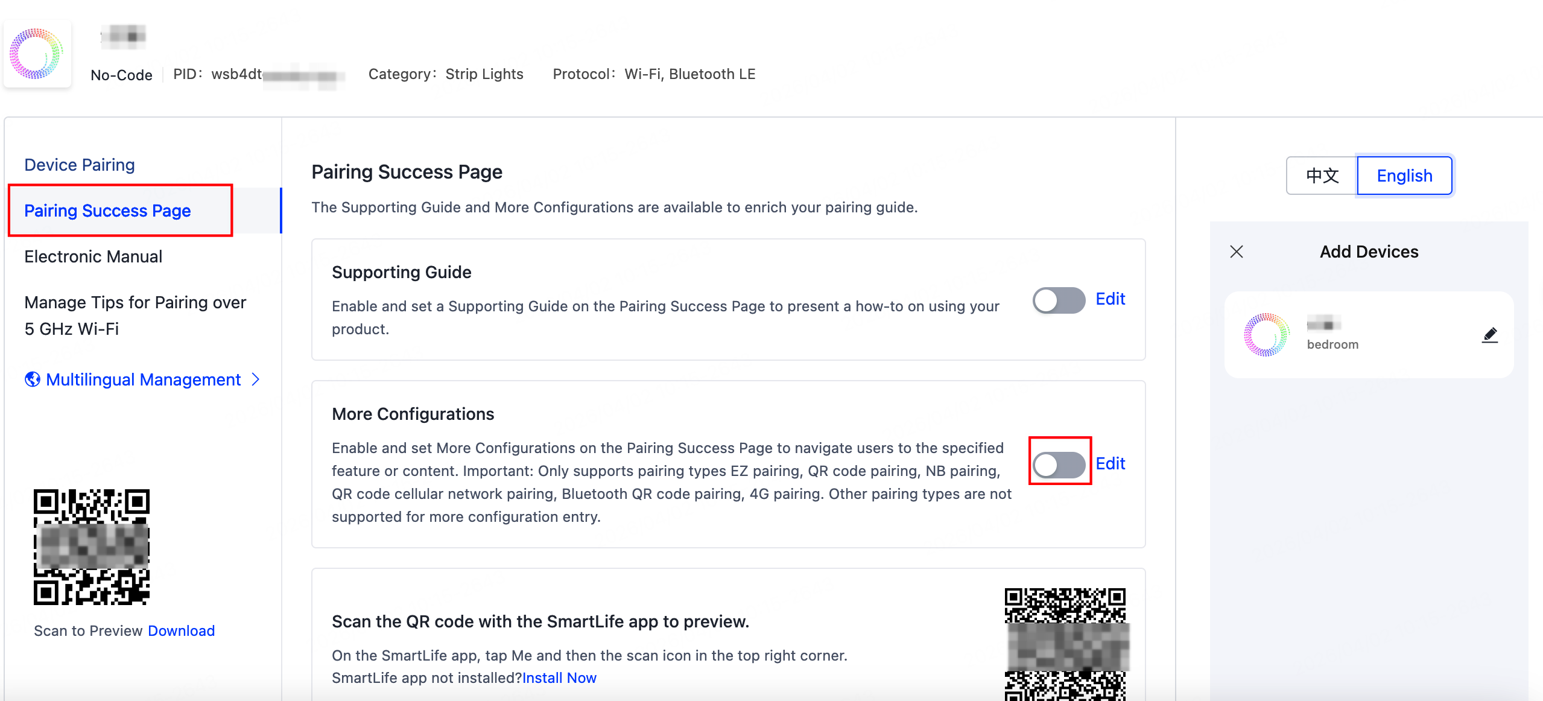
Task: Click the Download link under QR code
Action: 181,630
